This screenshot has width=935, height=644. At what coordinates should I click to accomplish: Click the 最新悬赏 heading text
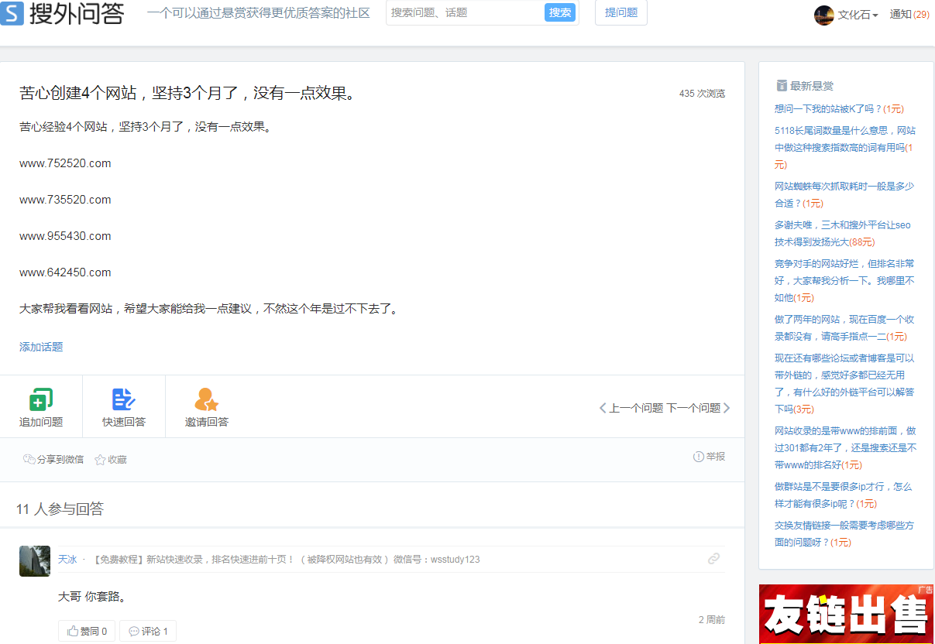pyautogui.click(x=812, y=86)
